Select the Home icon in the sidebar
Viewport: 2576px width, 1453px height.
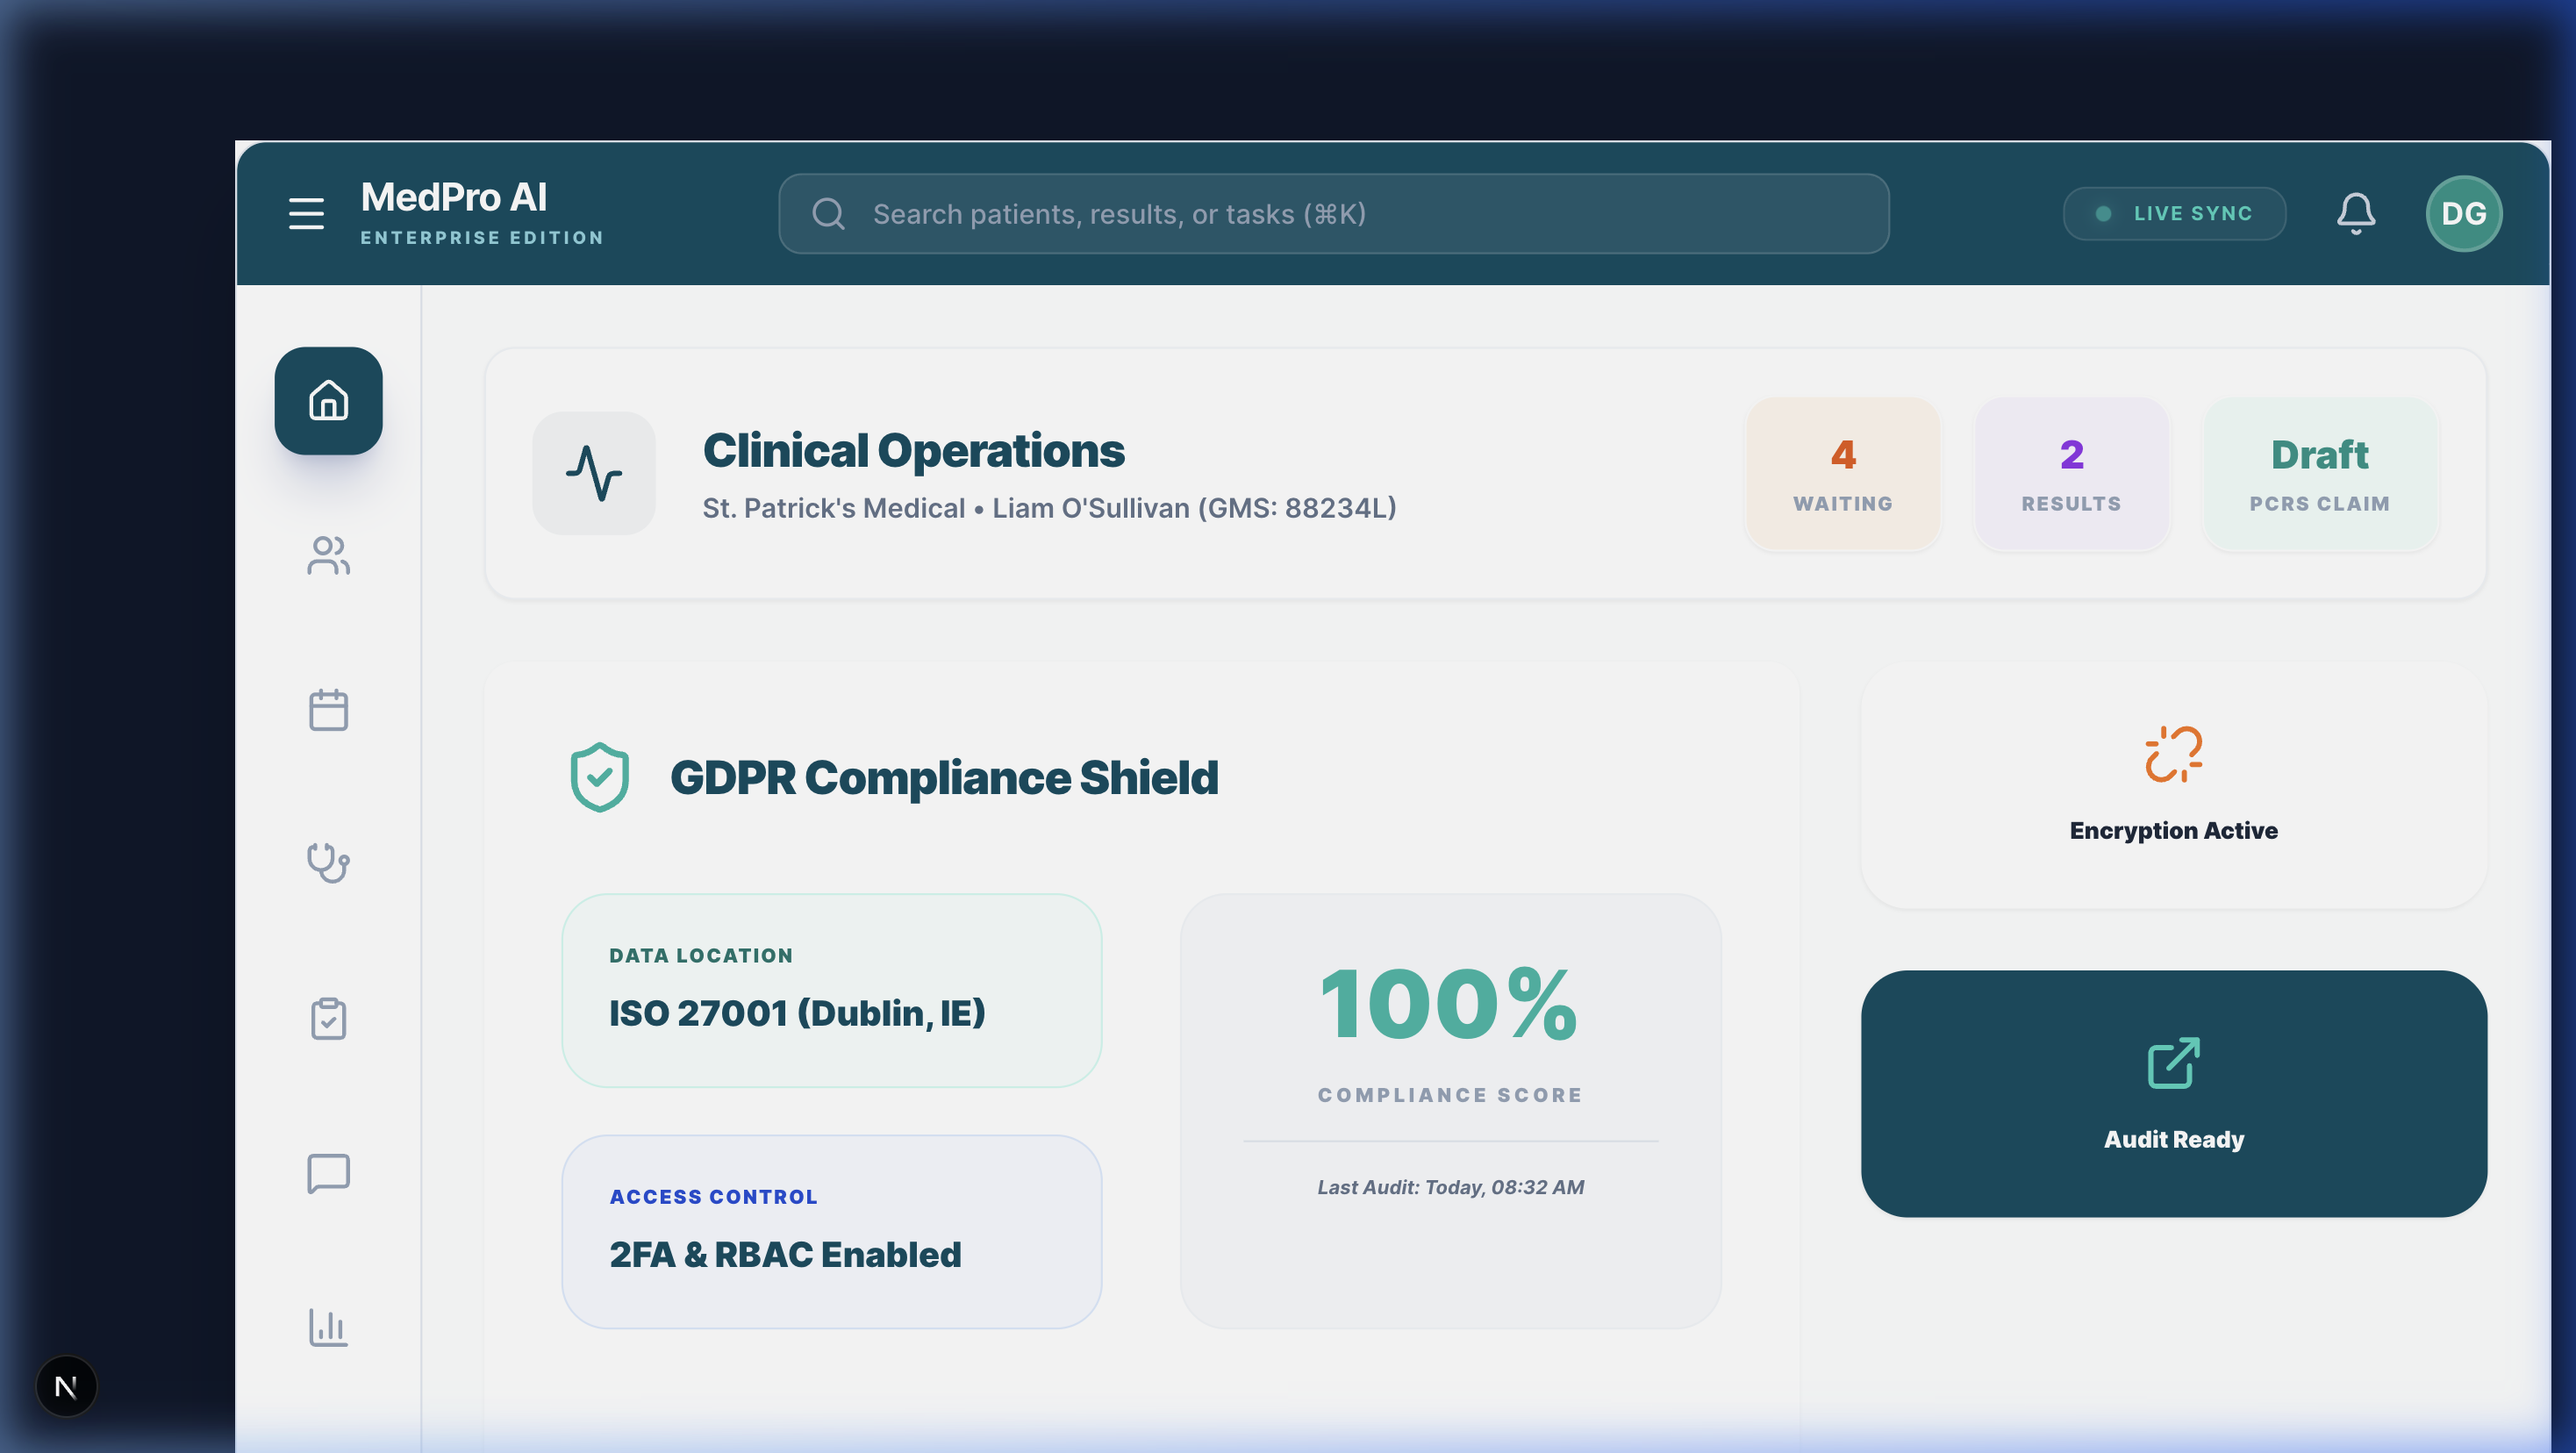(328, 401)
